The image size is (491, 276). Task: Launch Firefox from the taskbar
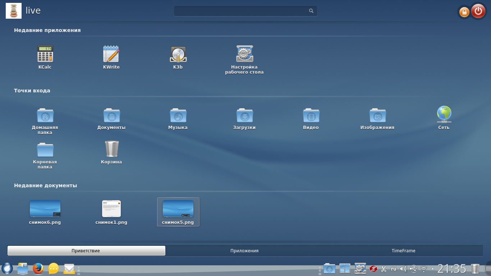click(38, 268)
